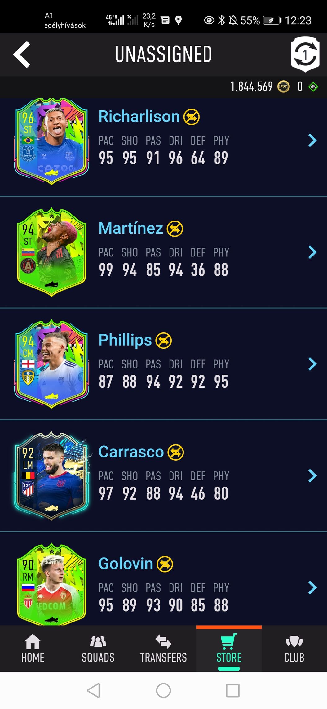Tap untradeable icon next to Martínez
Image resolution: width=327 pixels, height=709 pixels.
point(175,229)
